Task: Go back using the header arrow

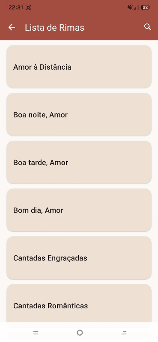Action: (x=12, y=27)
